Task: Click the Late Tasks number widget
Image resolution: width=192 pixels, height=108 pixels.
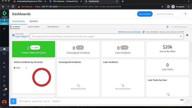Action: (x=167, y=67)
